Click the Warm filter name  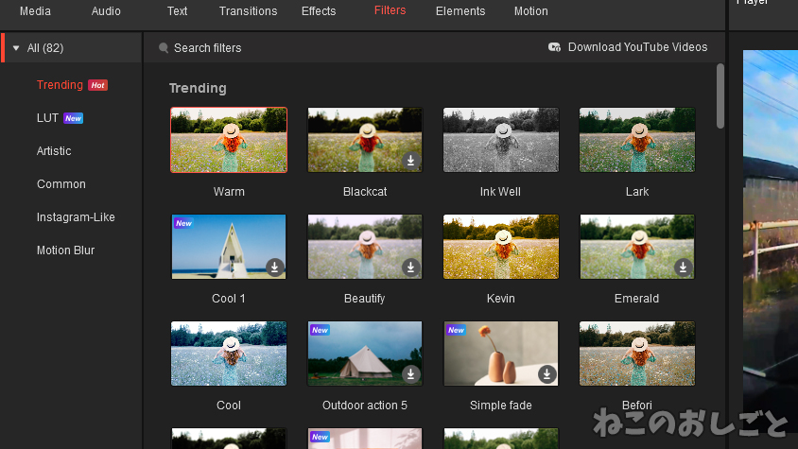(x=229, y=192)
